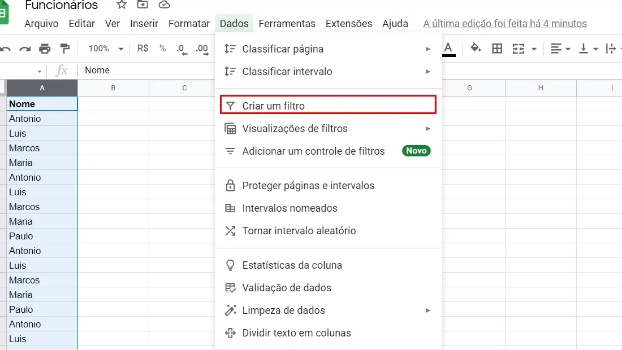Viewport: 622px width, 350px height.
Task: Open the 100% zoom dropdown
Action: (x=106, y=49)
